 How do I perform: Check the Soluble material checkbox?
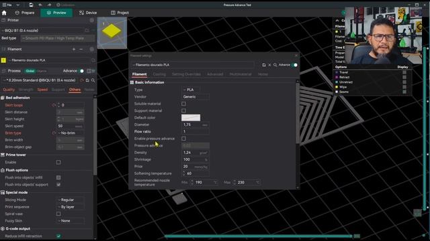tap(183, 104)
